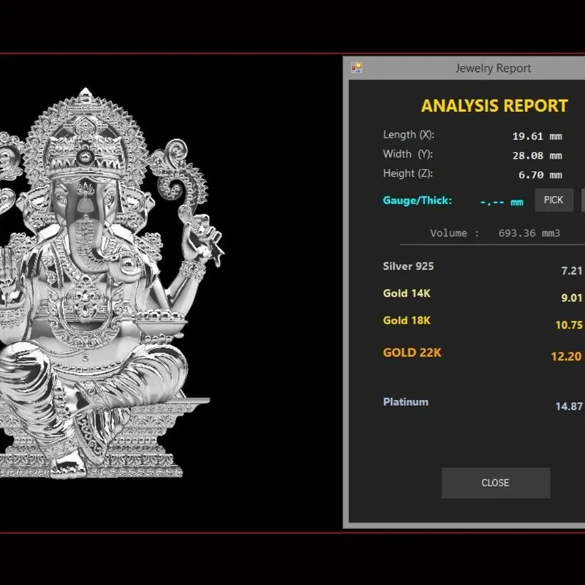Click the GOLD 22K weight 12.20
This screenshot has width=585, height=585.
point(566,356)
